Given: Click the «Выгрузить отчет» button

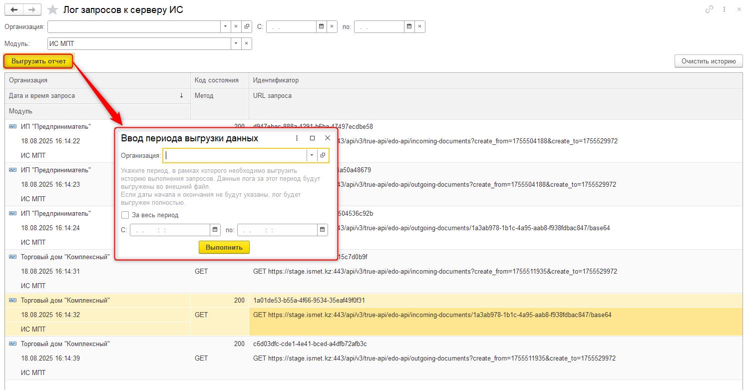Looking at the screenshot, I should pyautogui.click(x=39, y=61).
